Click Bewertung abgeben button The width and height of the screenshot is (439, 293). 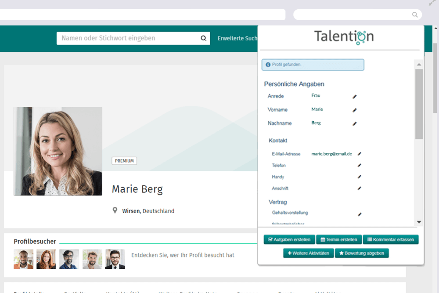[362, 253]
